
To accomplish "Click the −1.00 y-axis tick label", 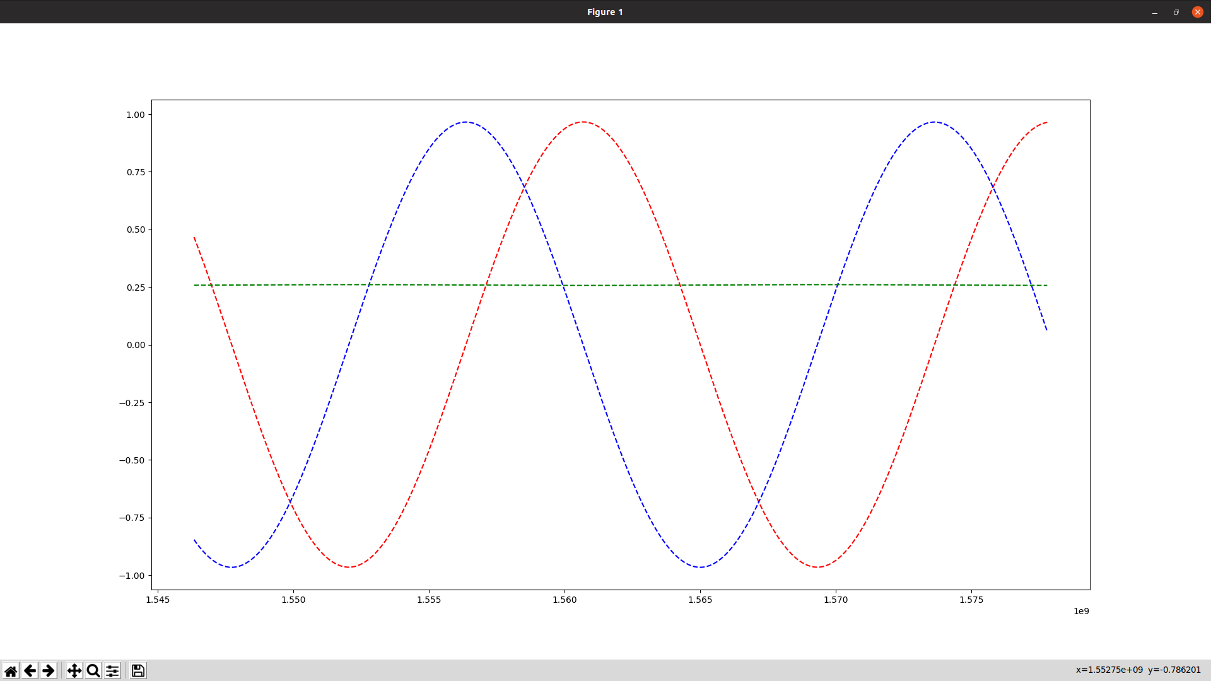I will click(x=132, y=576).
